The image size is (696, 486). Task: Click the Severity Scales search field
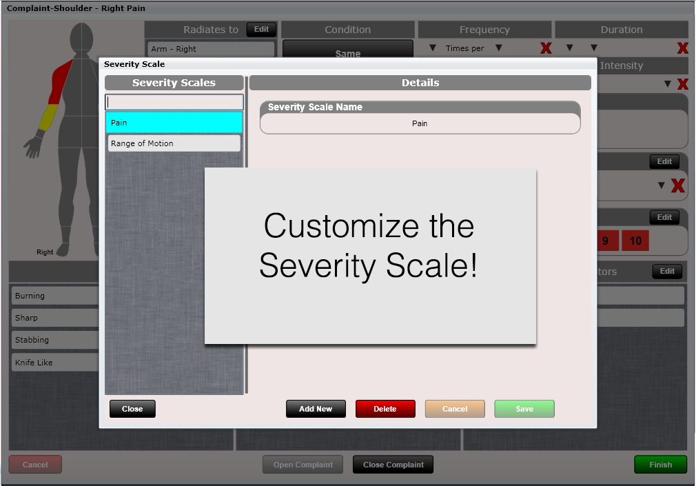click(x=174, y=102)
